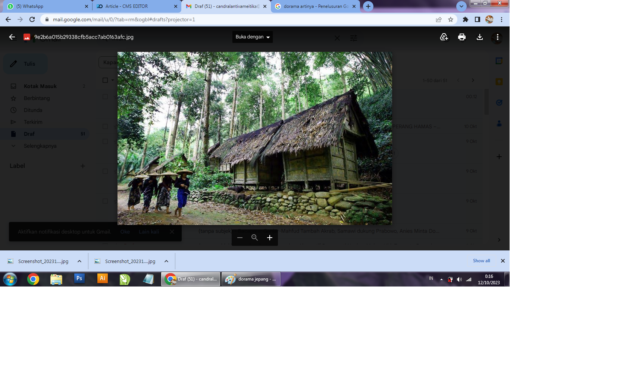
Task: Open the Ditunda folder
Action: coord(45,110)
